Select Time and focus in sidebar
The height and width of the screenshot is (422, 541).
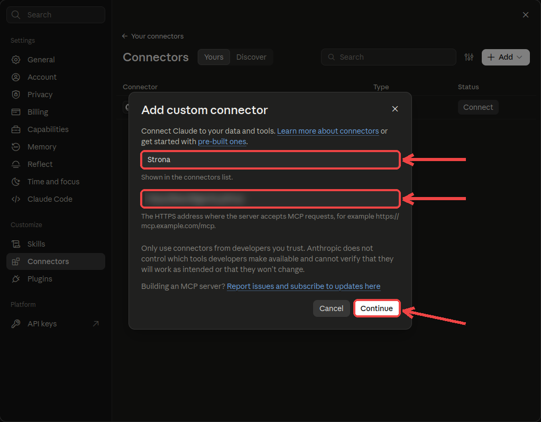point(56,182)
